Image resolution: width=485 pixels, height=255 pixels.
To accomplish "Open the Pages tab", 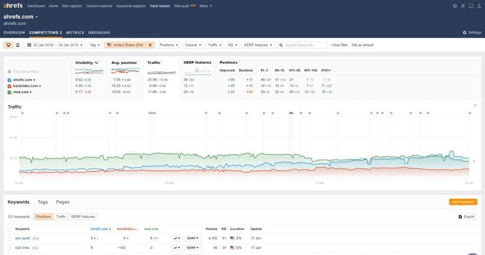I will pyautogui.click(x=63, y=202).
